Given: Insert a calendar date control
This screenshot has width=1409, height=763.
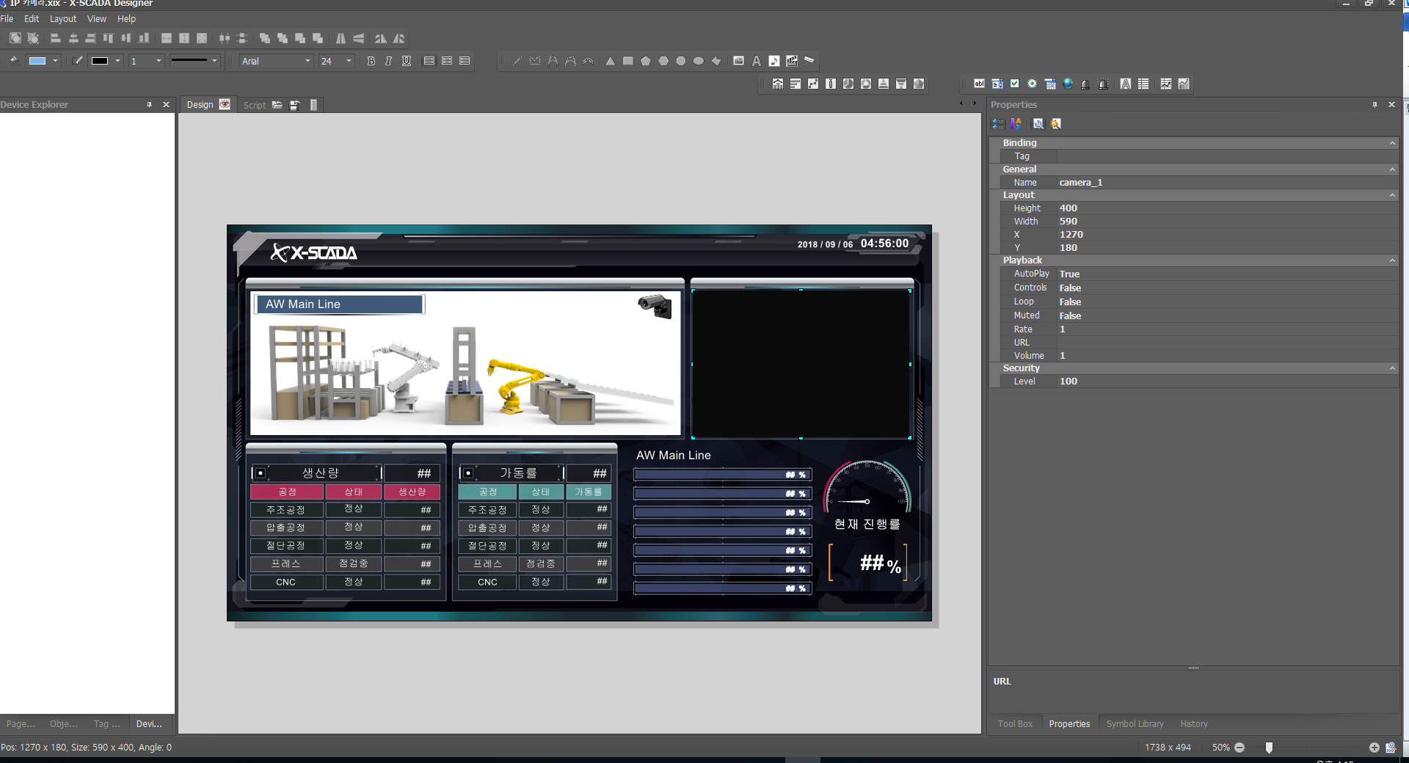Looking at the screenshot, I should click(x=1050, y=84).
